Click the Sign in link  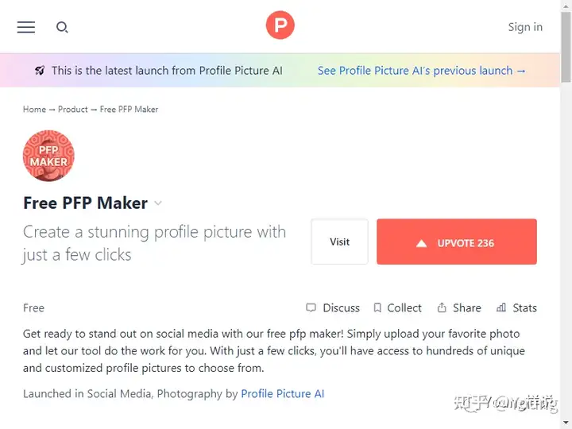point(525,27)
